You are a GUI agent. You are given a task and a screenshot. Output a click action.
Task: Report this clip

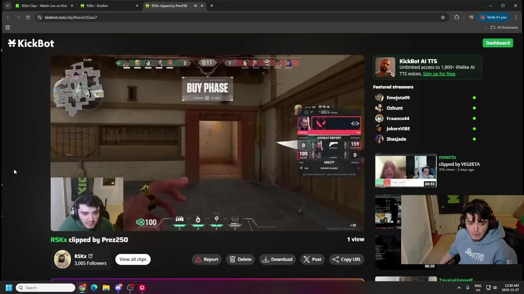[207, 259]
